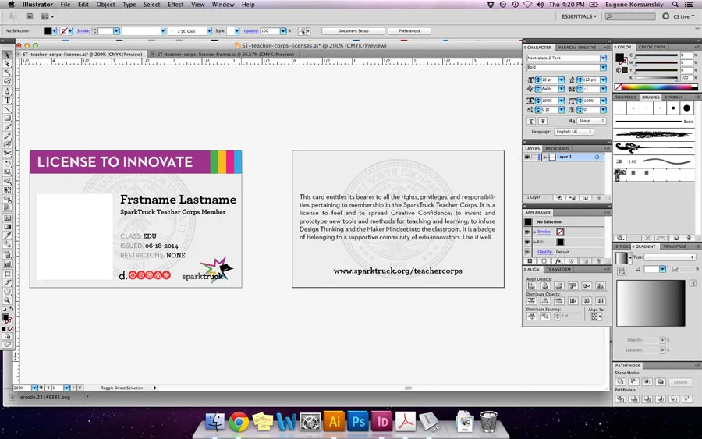Select the Direct Selection tool
Screen dimensions: 702x439
[x=7, y=64]
